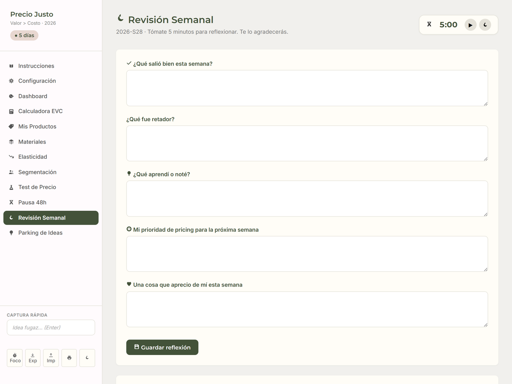This screenshot has width=512, height=384.
Task: Click the bulb icon by '¿Qué aprendí o noté?'
Action: [129, 174]
